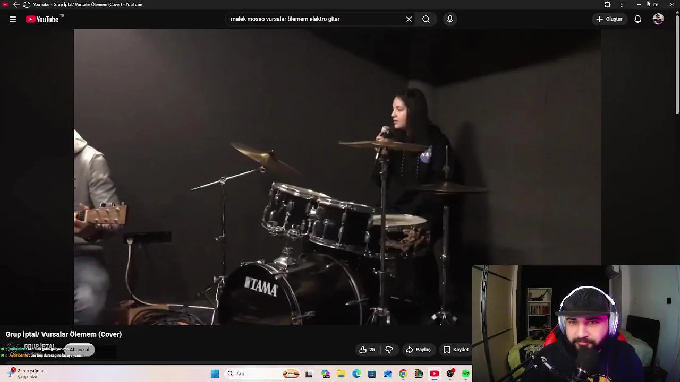Open Spotify from the taskbar
This screenshot has width=680, height=382.
(x=466, y=374)
